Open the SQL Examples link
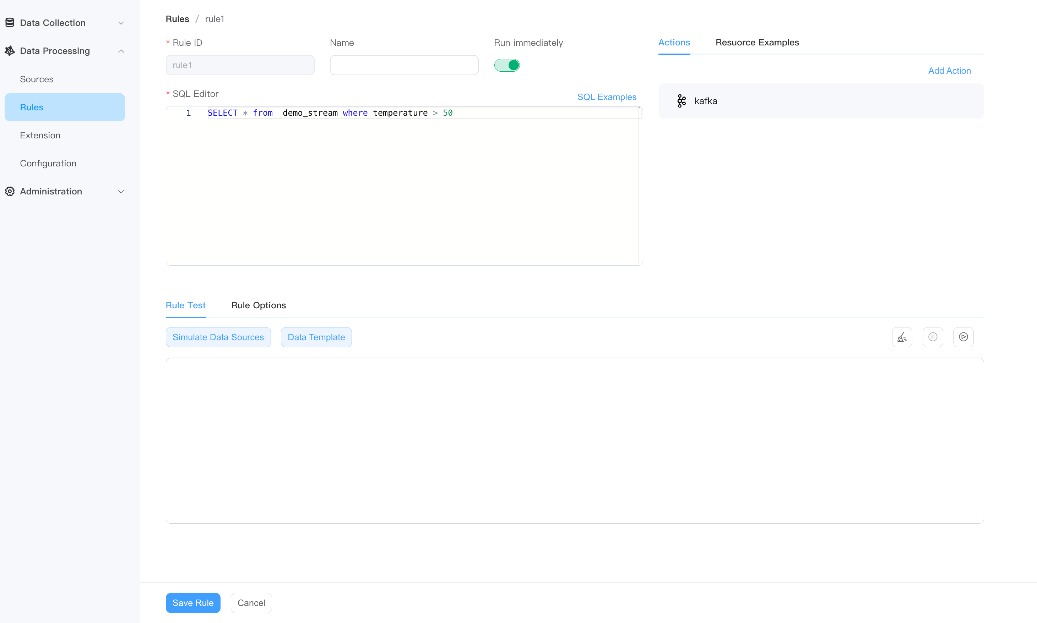Screen dimensions: 1037x623 click(x=606, y=97)
